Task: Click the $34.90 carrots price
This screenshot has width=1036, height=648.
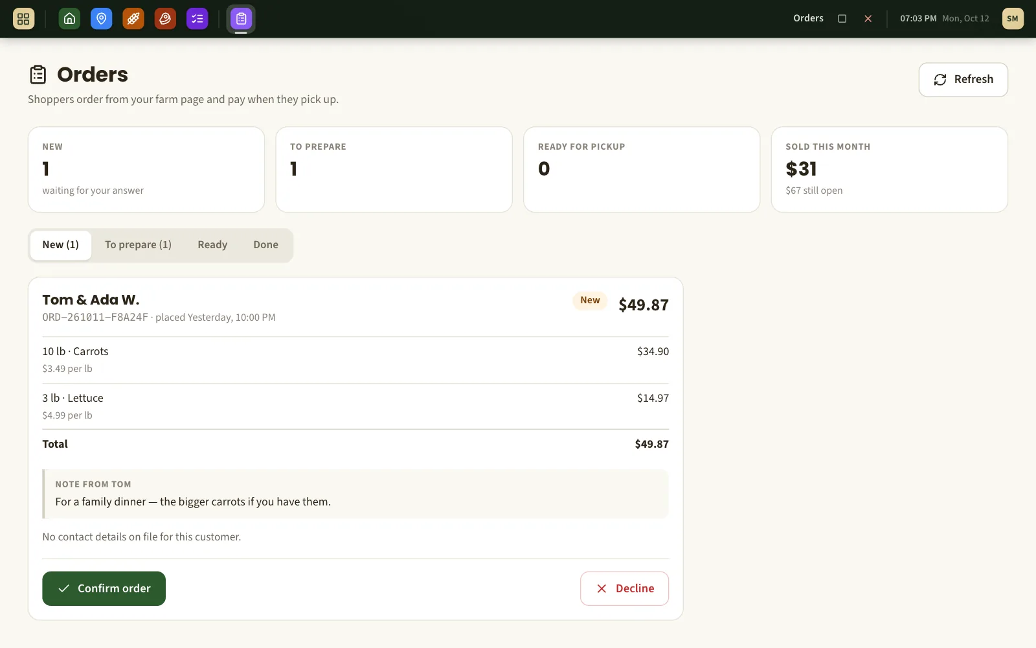Action: pos(653,352)
